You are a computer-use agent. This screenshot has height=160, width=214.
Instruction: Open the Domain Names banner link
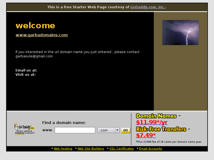pos(156,116)
